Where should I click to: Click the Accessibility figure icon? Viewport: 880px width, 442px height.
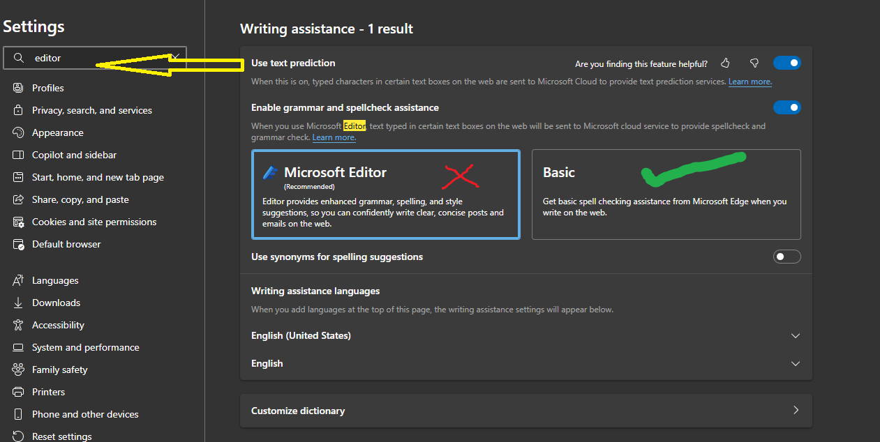(18, 325)
